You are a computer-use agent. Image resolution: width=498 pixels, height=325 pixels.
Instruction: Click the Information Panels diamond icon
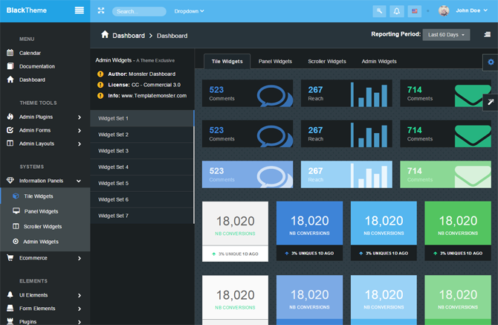pyautogui.click(x=10, y=181)
